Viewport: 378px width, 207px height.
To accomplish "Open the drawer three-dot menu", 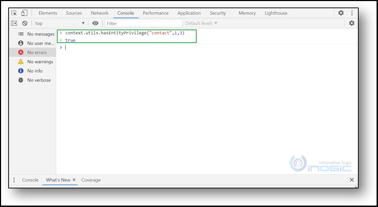I will click(x=14, y=180).
